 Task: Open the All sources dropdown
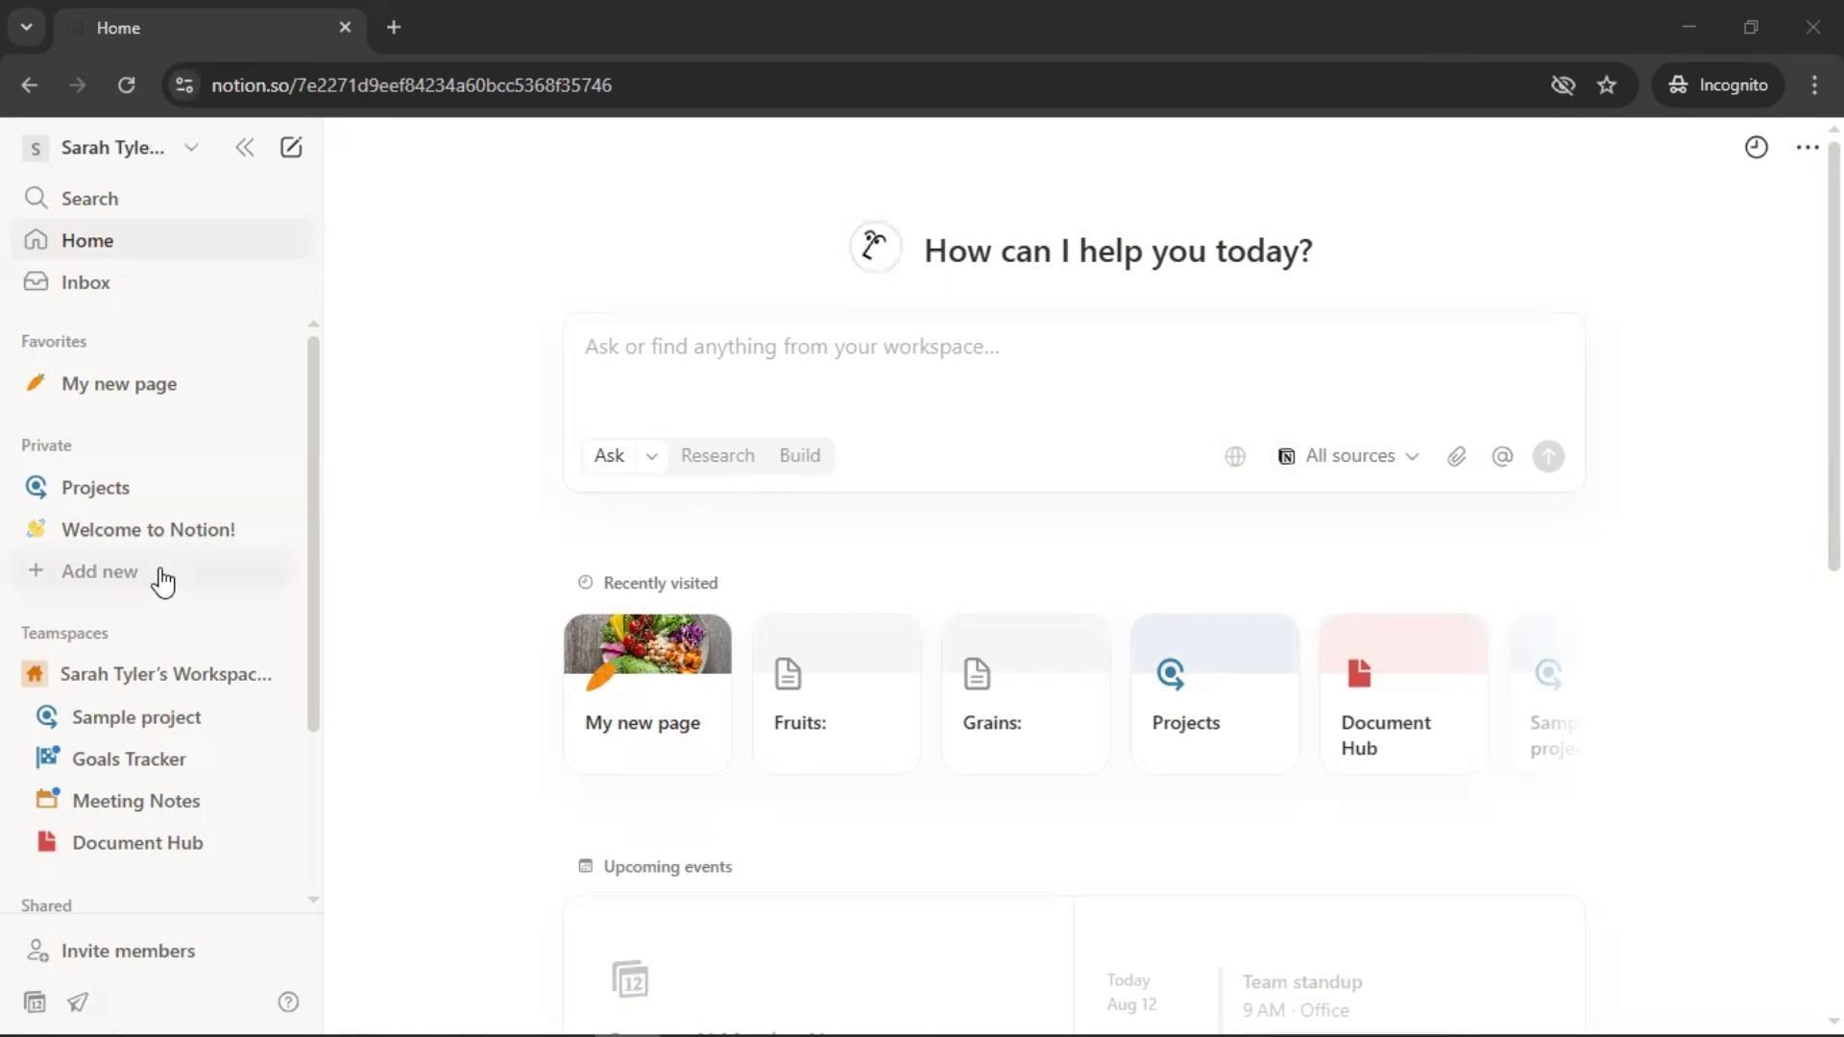tap(1348, 456)
